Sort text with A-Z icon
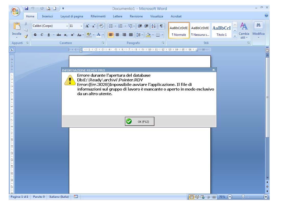 click(154, 26)
